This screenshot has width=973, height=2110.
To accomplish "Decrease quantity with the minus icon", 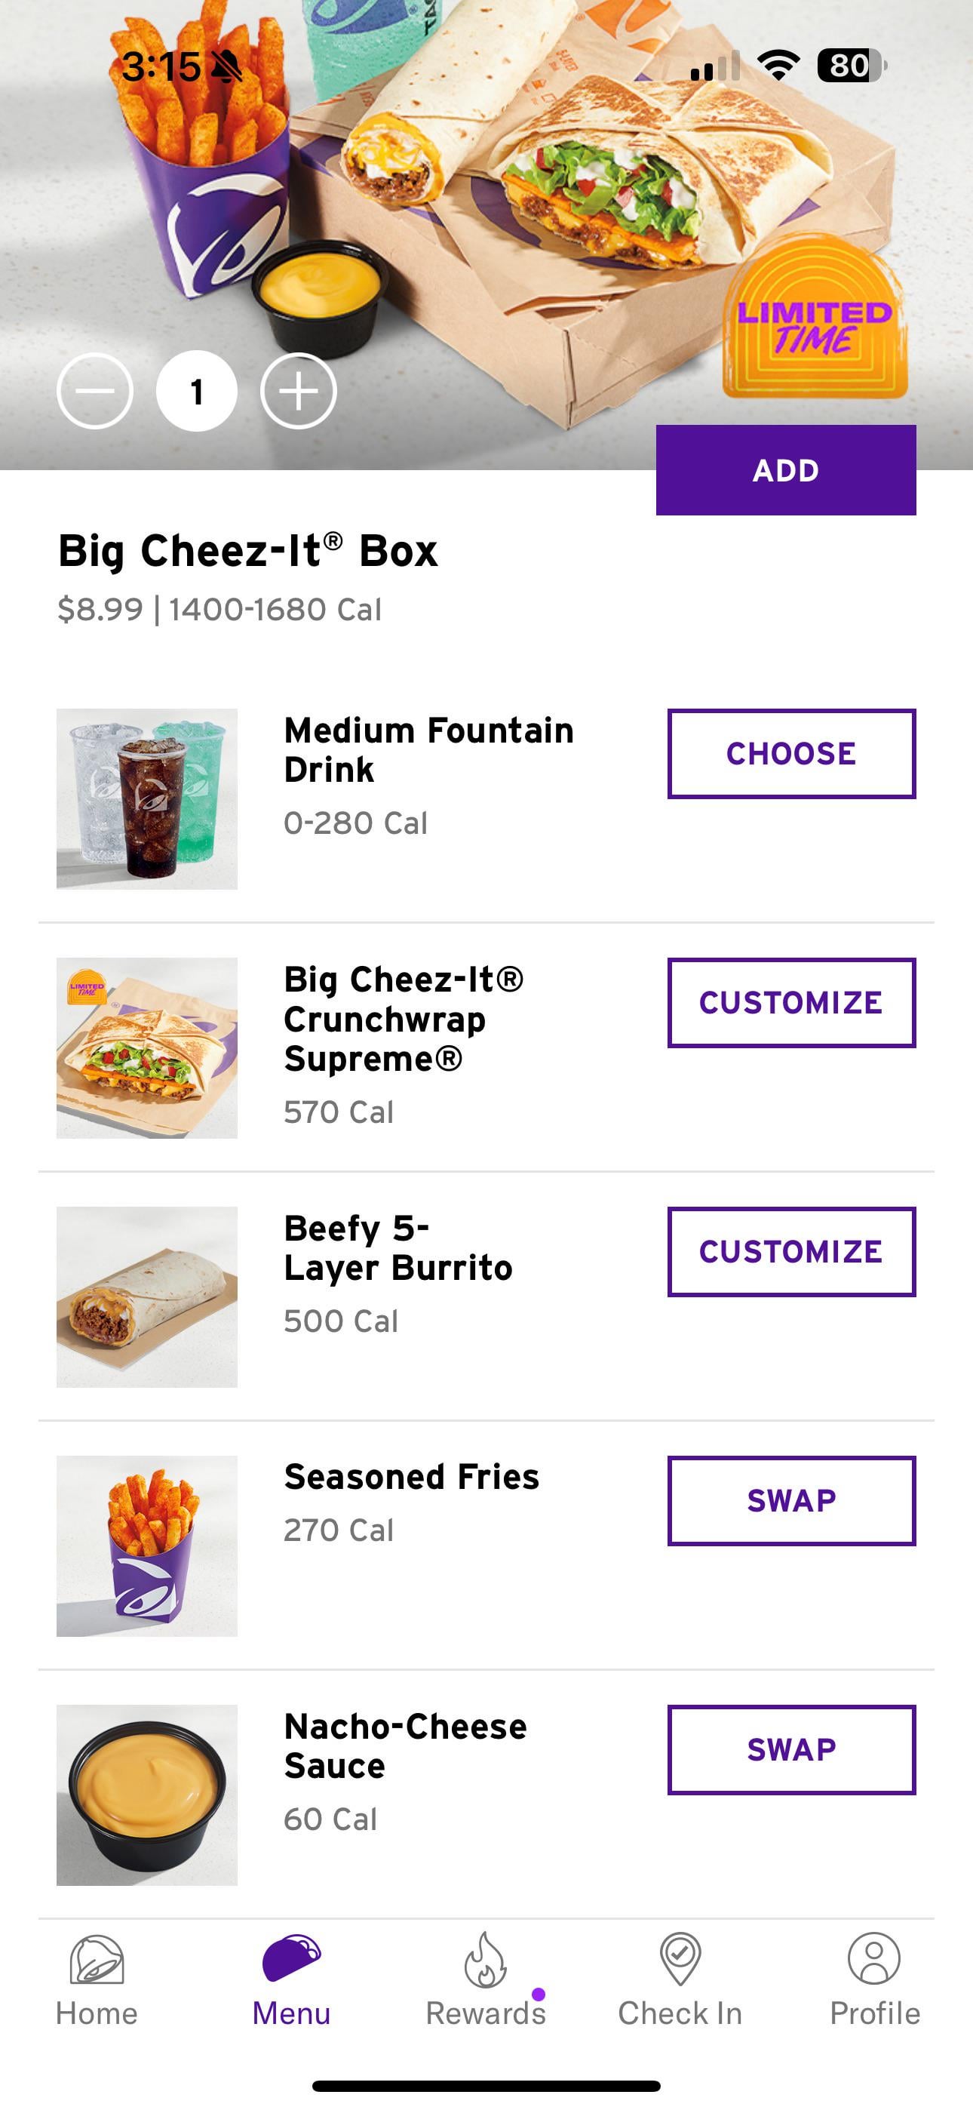I will pyautogui.click(x=95, y=392).
